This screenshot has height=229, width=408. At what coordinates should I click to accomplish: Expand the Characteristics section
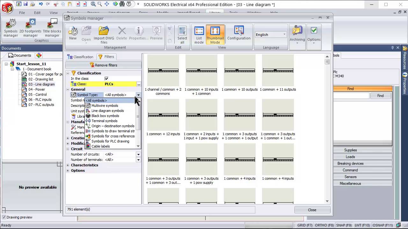68,165
